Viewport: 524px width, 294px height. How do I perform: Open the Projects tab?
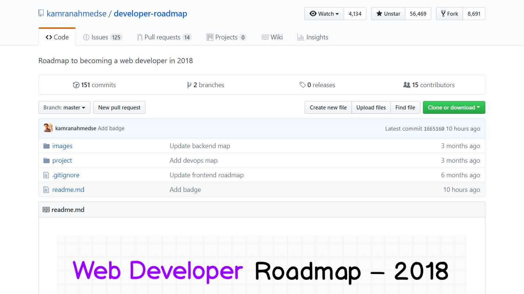[x=227, y=37]
